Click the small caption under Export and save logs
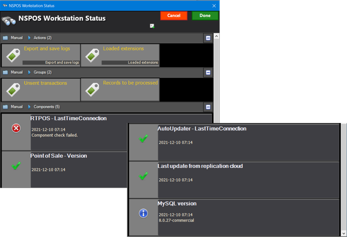The width and height of the screenshot is (347, 237). tap(62, 63)
